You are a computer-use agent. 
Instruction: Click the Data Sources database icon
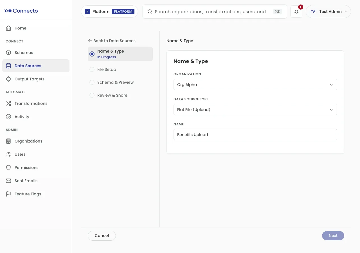coord(8,66)
